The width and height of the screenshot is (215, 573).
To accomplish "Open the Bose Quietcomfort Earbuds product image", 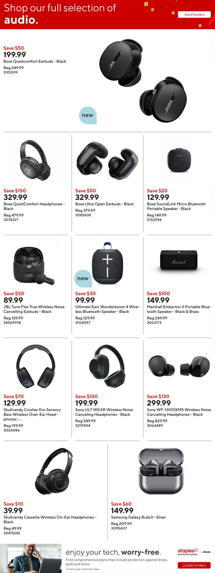I will [x=143, y=81].
